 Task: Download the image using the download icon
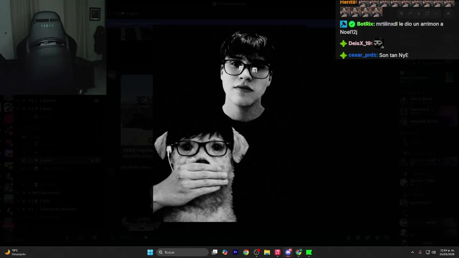pyautogui.click(x=418, y=13)
